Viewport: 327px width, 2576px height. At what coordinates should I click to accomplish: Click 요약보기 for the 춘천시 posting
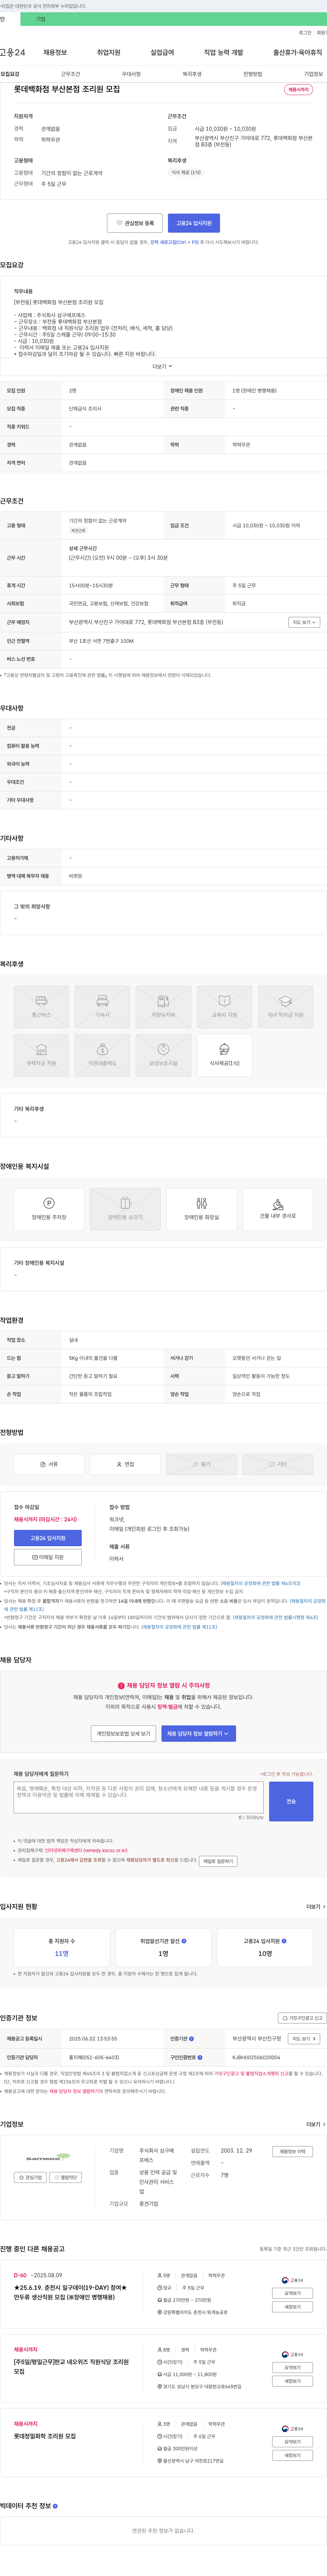coord(292,2293)
